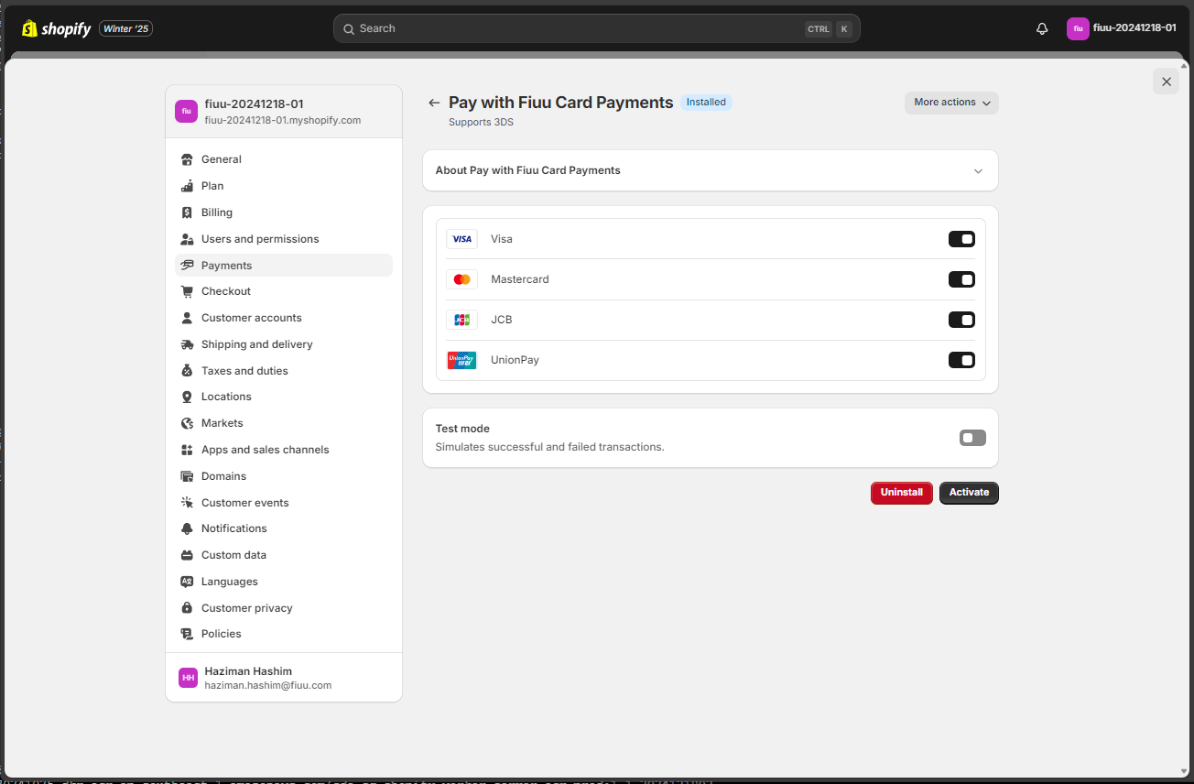The image size is (1194, 784).
Task: Click the Taxes and duties icon
Action: click(x=188, y=371)
